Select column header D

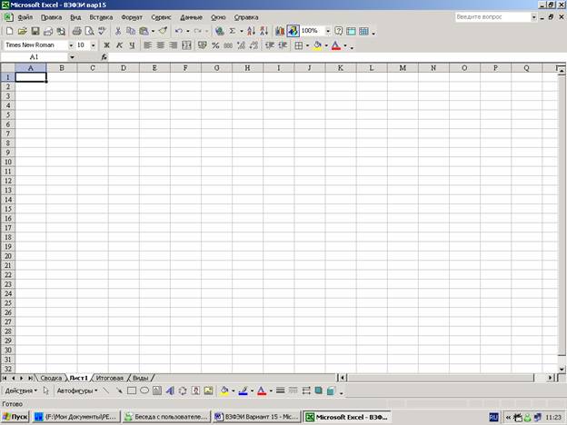[x=124, y=67]
